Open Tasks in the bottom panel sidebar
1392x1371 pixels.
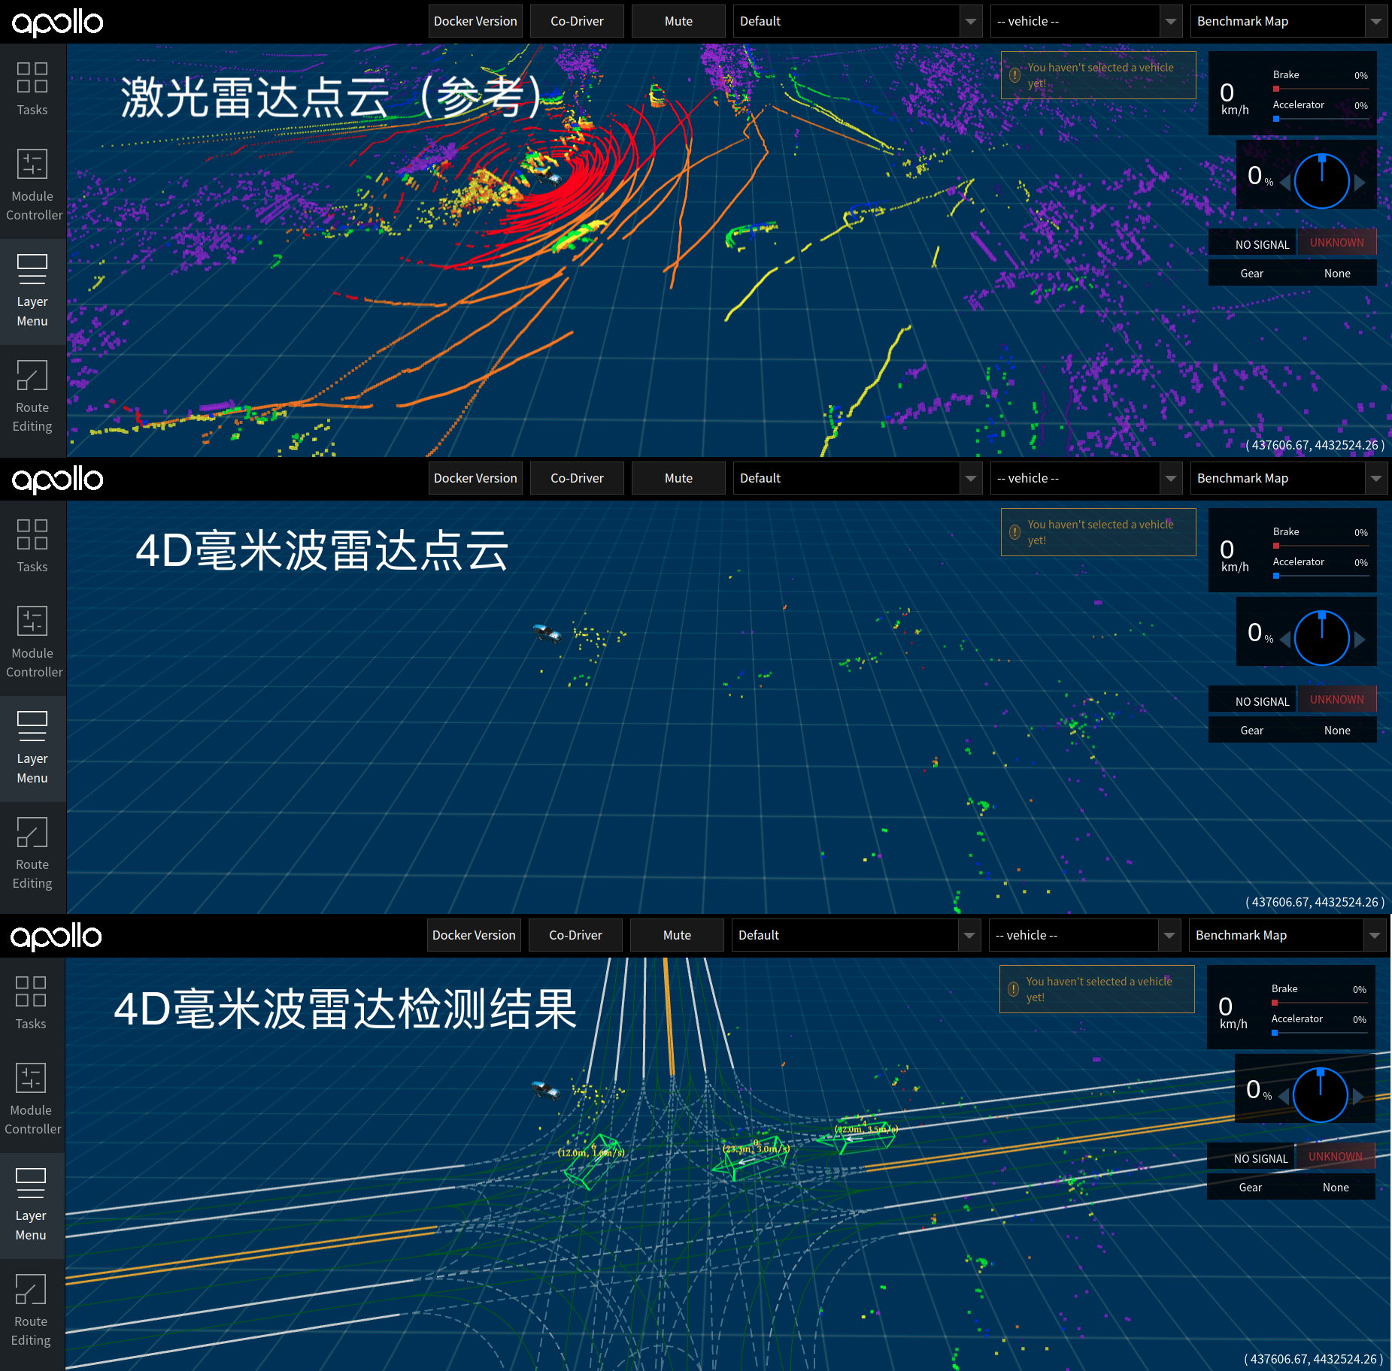click(31, 1003)
